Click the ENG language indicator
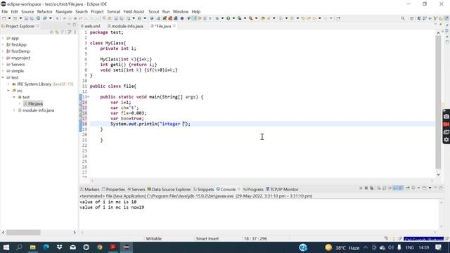The image size is (450, 253). click(409, 247)
